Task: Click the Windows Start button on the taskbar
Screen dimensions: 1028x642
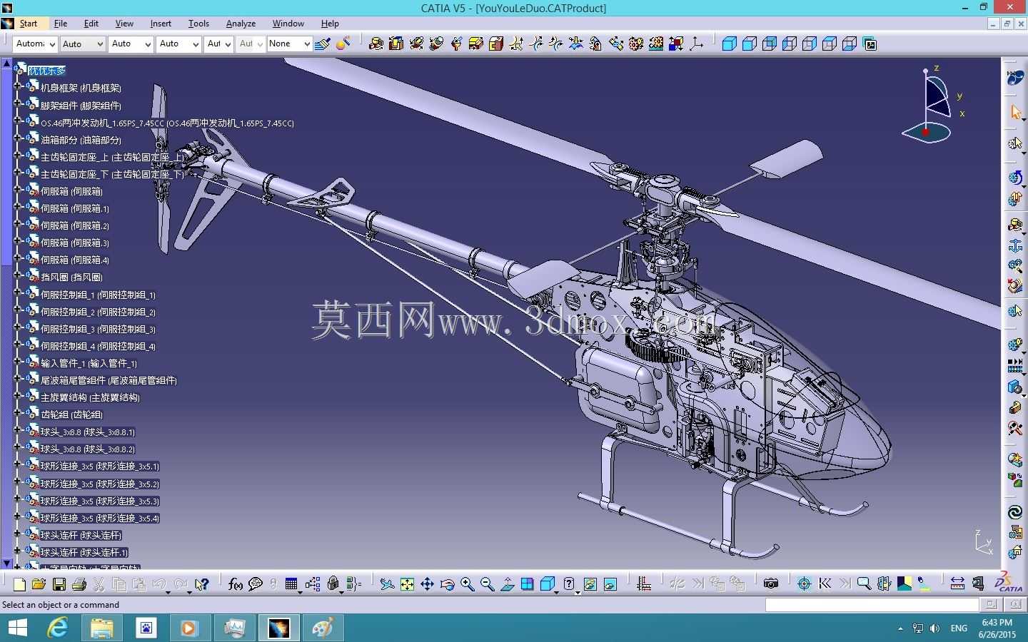Action: tap(16, 628)
